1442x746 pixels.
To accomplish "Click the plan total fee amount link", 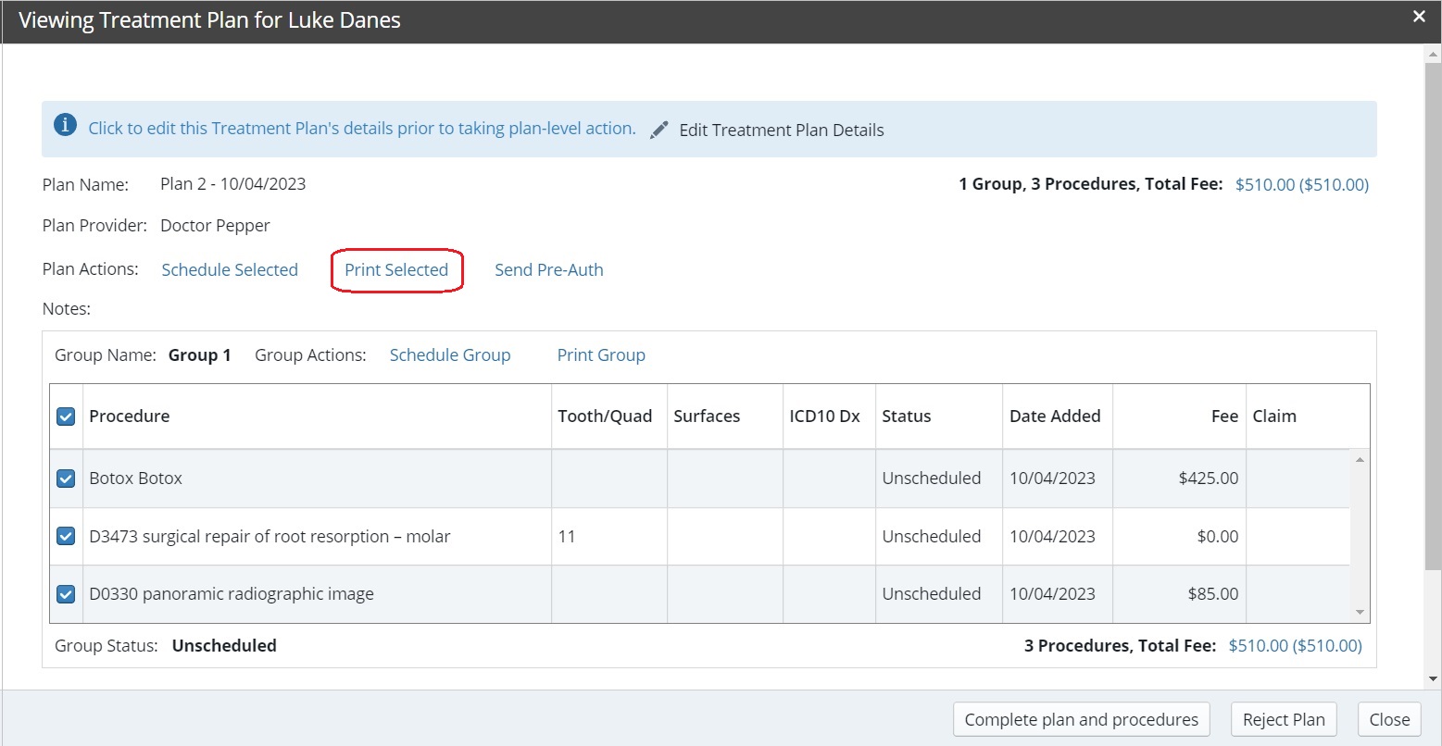I will [1301, 185].
